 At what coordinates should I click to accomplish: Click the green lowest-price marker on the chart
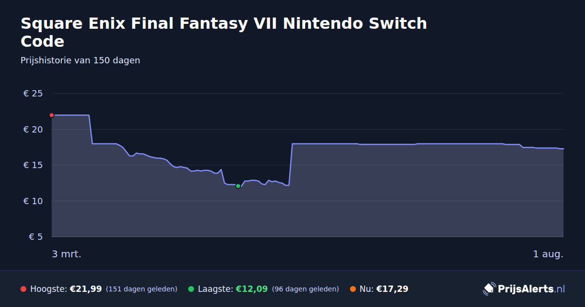238,186
